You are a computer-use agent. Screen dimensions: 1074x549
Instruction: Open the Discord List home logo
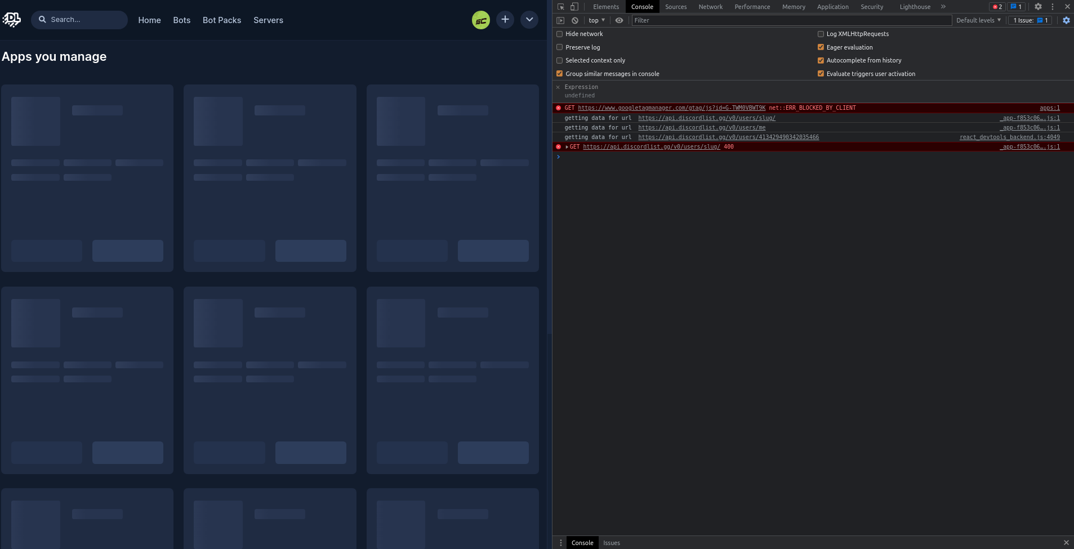pyautogui.click(x=12, y=19)
